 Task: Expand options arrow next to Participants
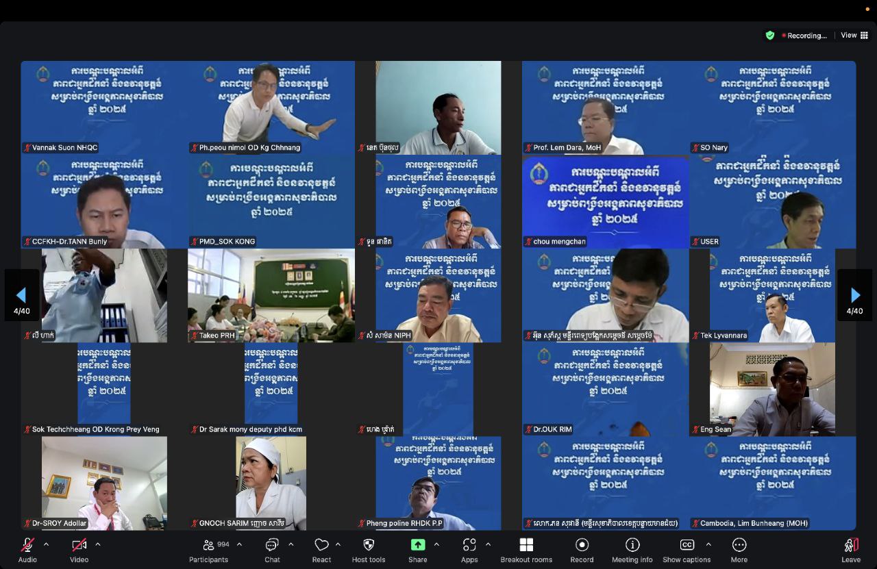click(x=239, y=544)
